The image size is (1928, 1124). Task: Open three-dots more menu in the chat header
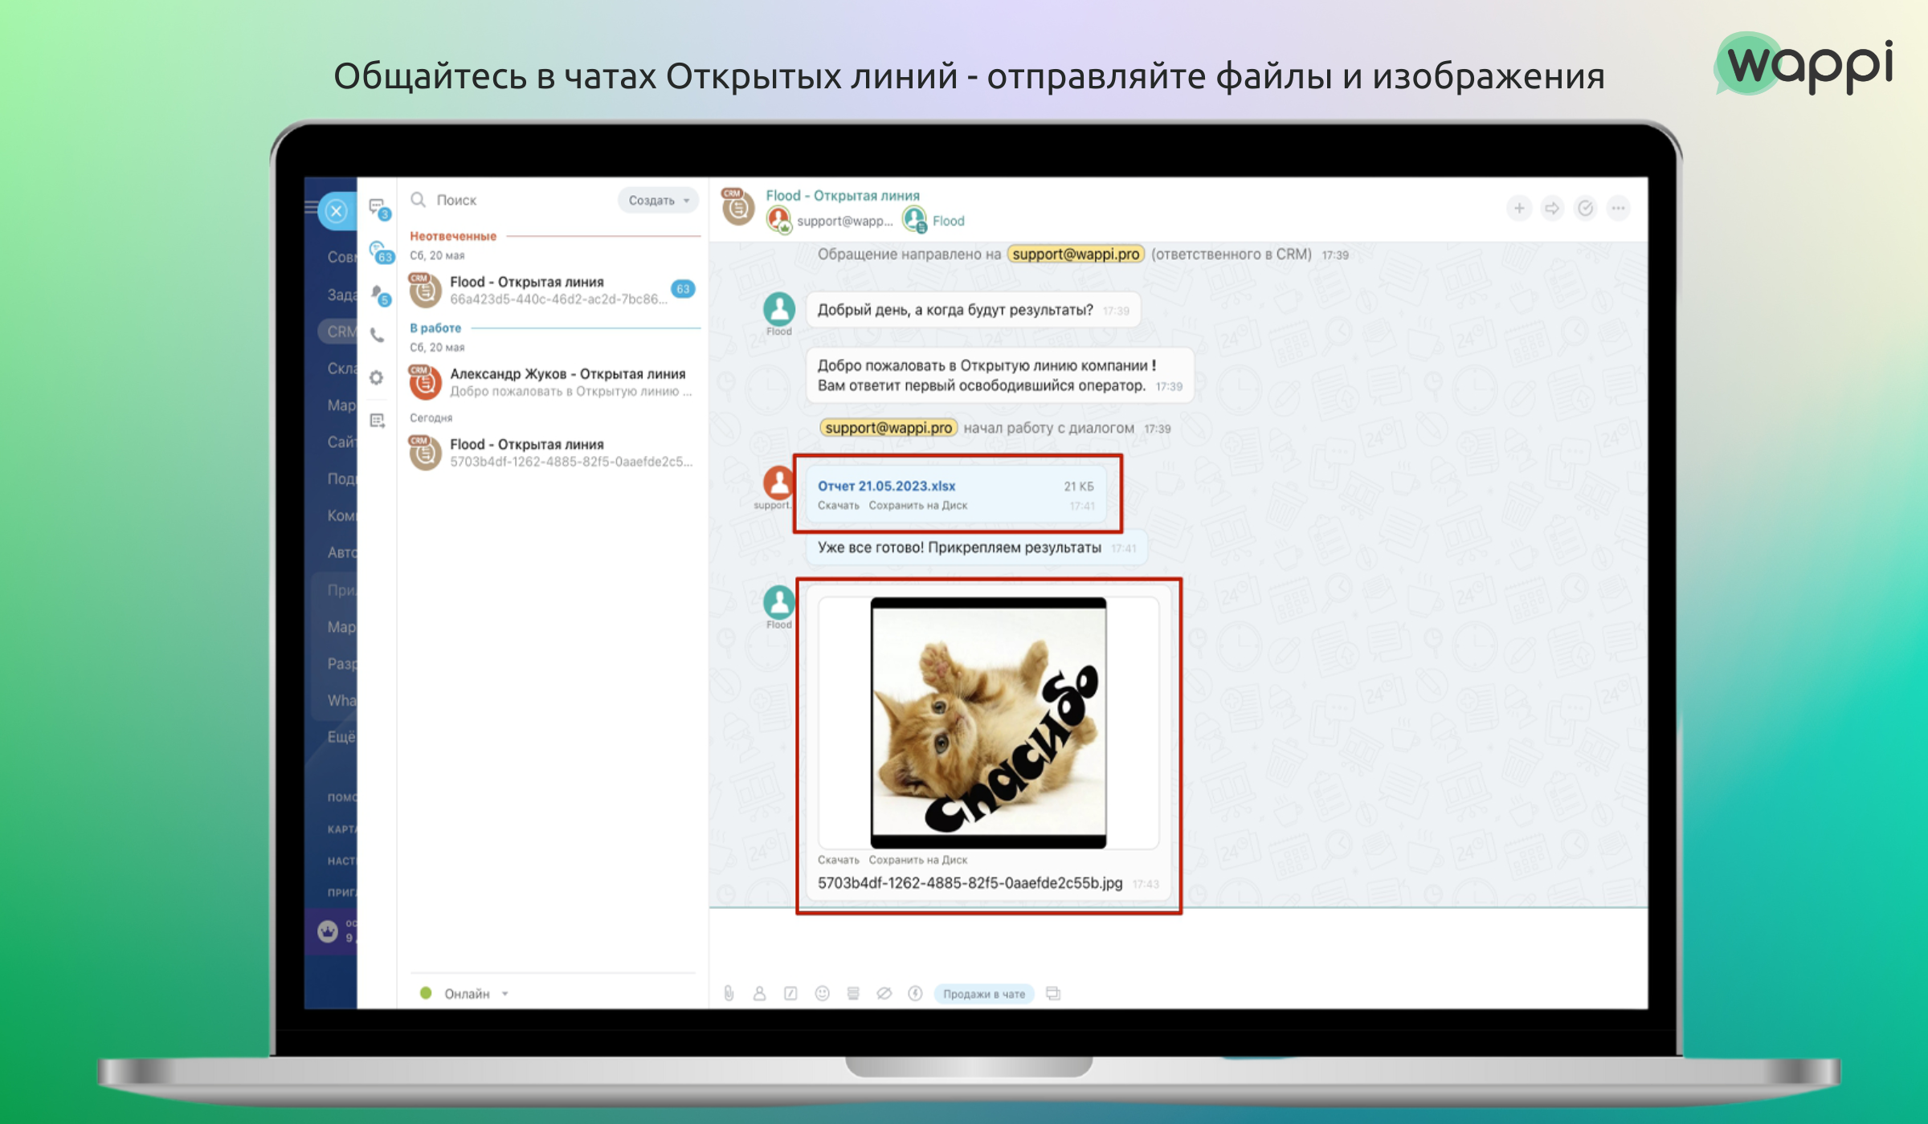click(1618, 209)
